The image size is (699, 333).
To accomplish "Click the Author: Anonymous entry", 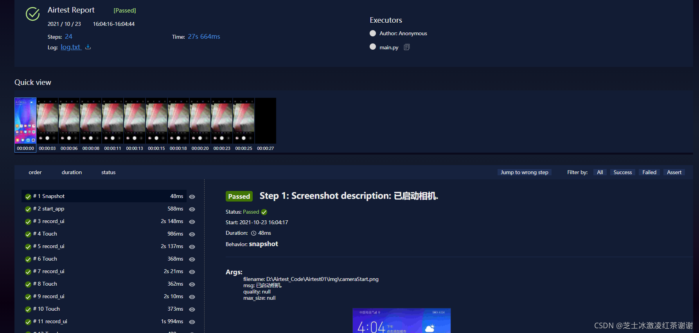I will [x=403, y=33].
